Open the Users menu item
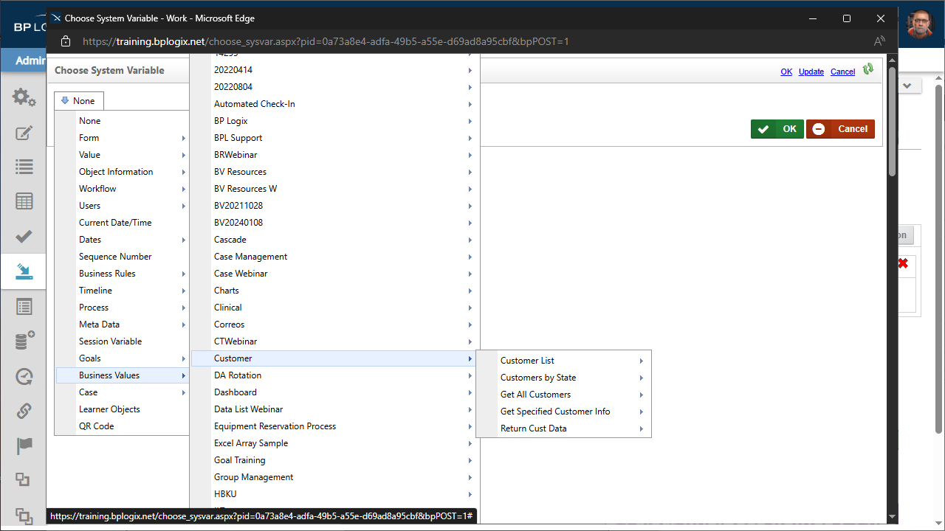Image resolution: width=945 pixels, height=531 pixels. click(123, 206)
